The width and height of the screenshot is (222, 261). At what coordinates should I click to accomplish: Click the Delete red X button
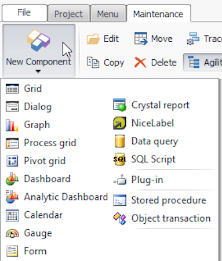(155, 63)
